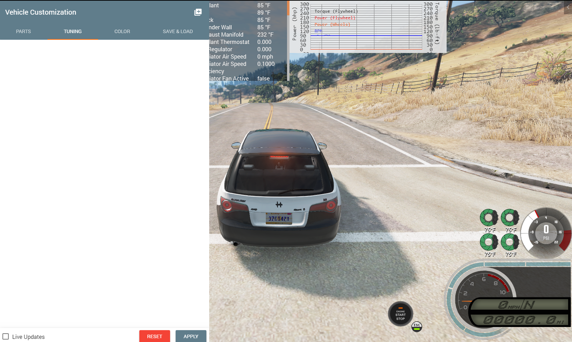This screenshot has height=342, width=572.
Task: Click the Power (Wheels) legend entry
Action: [332, 24]
